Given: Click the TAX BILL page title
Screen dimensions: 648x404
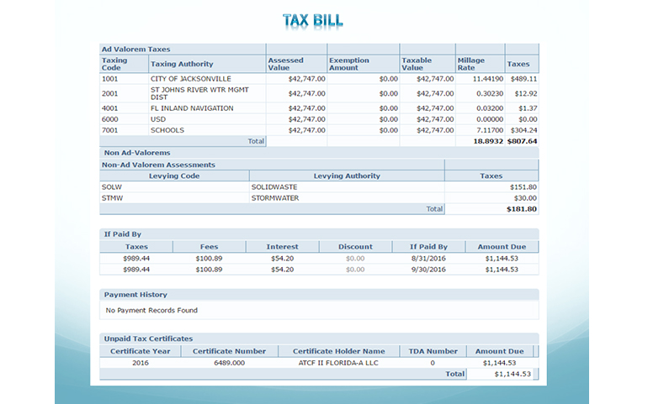Looking at the screenshot, I should [x=312, y=19].
